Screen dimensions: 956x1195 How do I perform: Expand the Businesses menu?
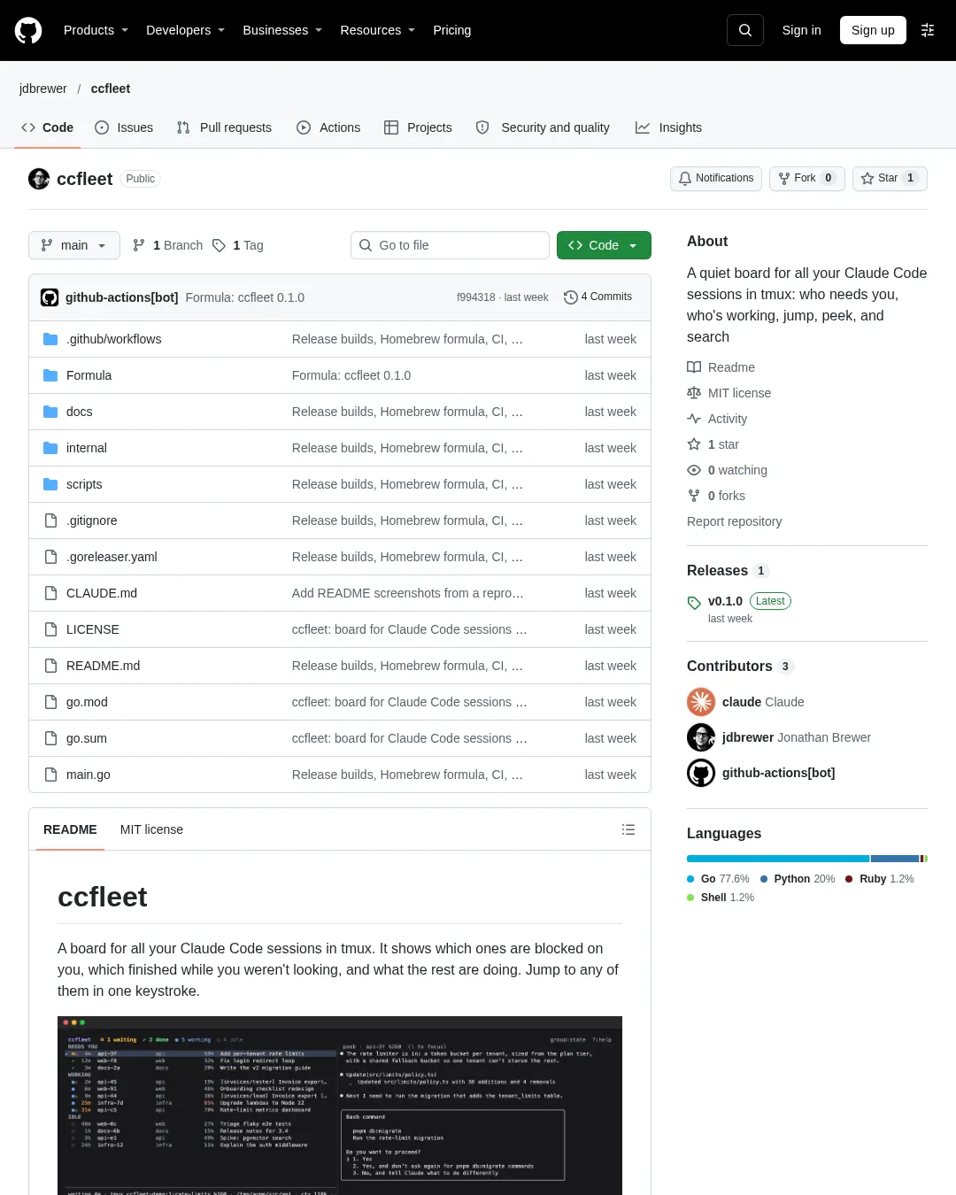pyautogui.click(x=282, y=30)
